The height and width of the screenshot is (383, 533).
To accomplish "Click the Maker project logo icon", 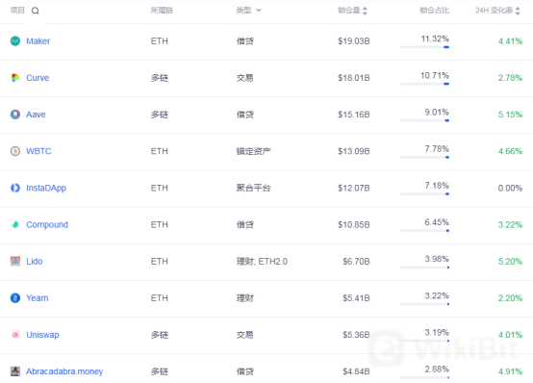I will 15,41.
